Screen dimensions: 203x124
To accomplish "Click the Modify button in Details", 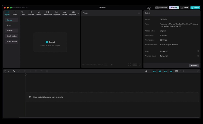I will (194, 66).
